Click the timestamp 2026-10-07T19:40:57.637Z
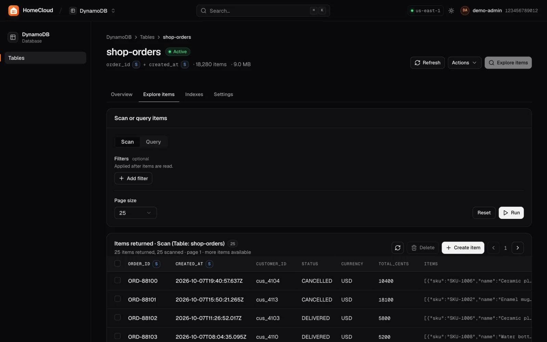The width and height of the screenshot is (547, 342). coord(209,281)
